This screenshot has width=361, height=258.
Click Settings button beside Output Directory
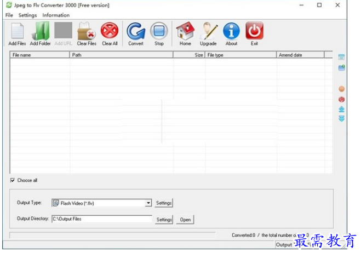(x=164, y=220)
